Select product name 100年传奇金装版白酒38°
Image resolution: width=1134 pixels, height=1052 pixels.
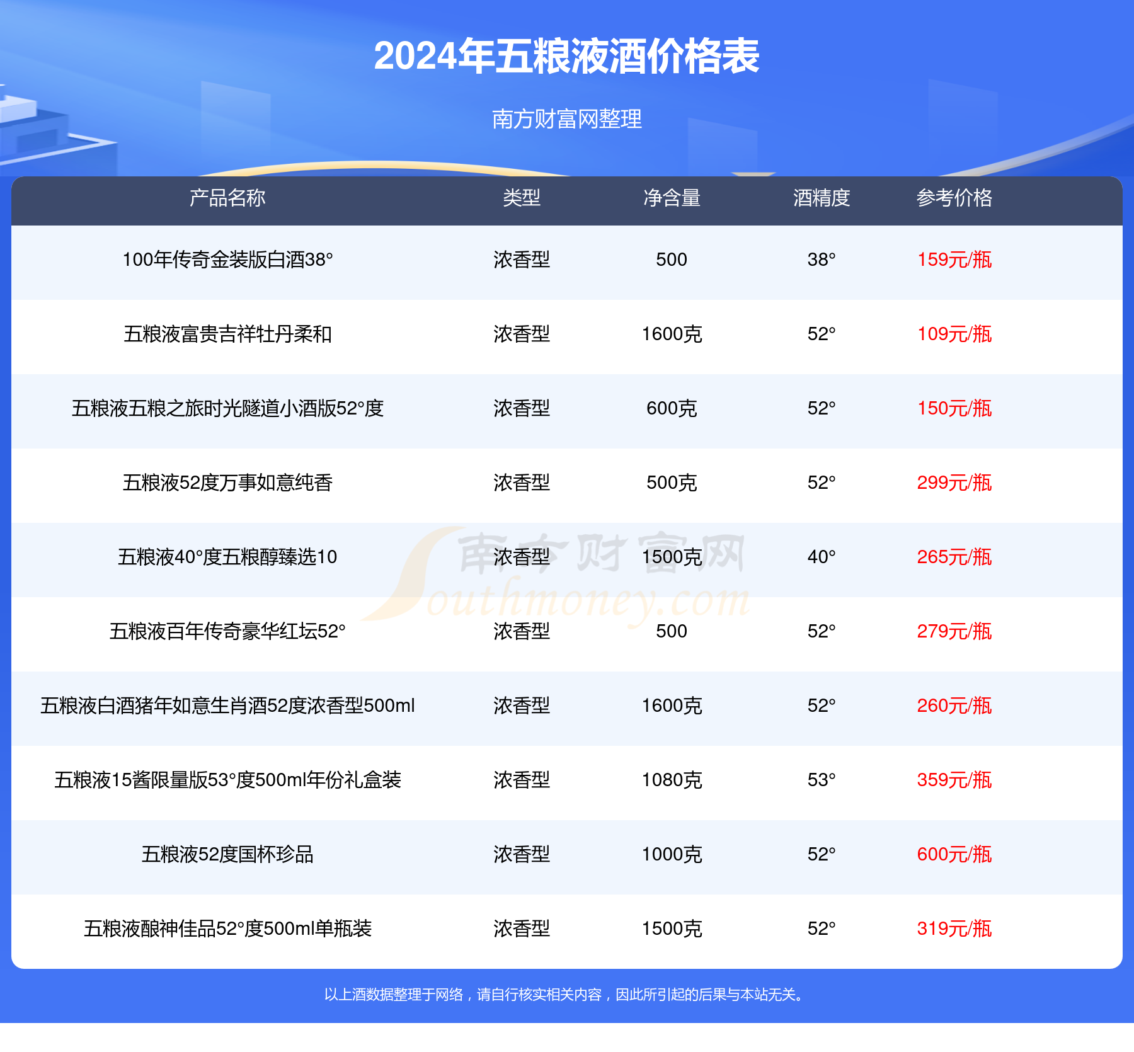pyautogui.click(x=227, y=260)
